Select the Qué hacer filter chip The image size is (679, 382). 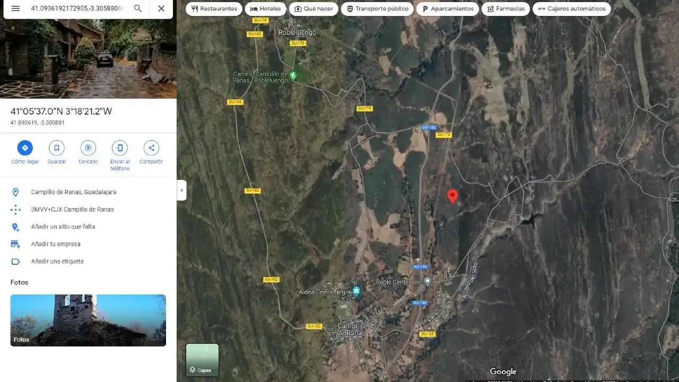point(314,9)
